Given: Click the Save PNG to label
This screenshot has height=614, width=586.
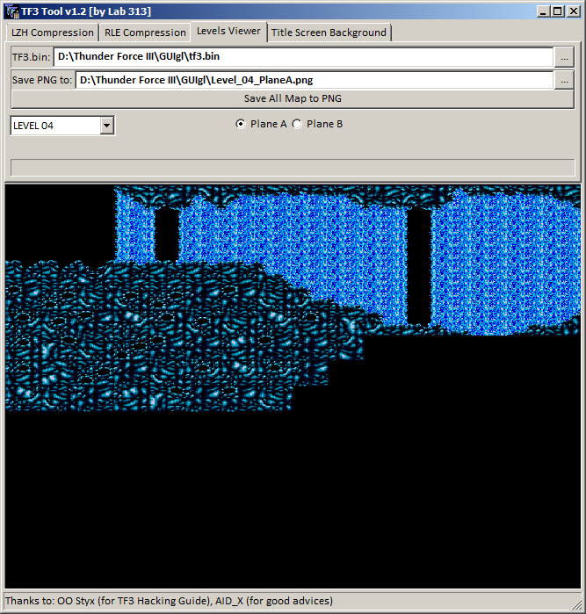Looking at the screenshot, I should coord(42,80).
